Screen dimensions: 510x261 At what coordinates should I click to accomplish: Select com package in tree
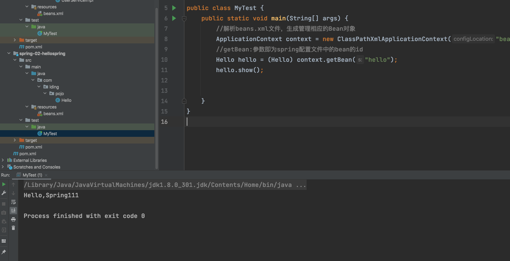(48, 80)
